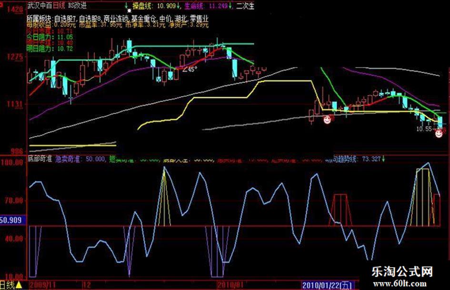Select the 操盘线: 10.909 value
450x290 pixels.
click(x=154, y=5)
